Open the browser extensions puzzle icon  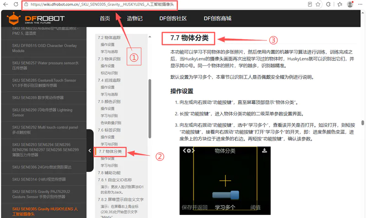click(x=328, y=4)
